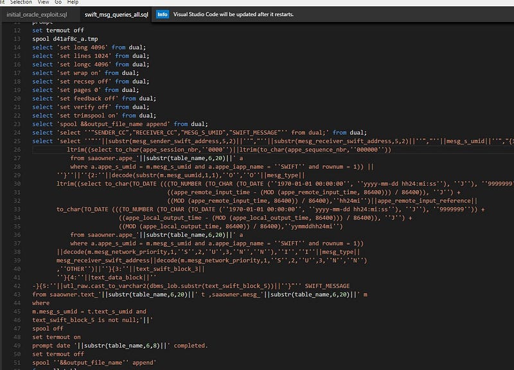The height and width of the screenshot is (370, 514).
Task: Click the 'set pages 0' string
Action: [x=78, y=90]
